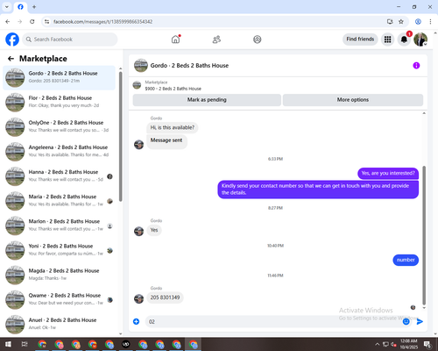
Task: Go back using Marketplace arrow
Action: click(11, 59)
